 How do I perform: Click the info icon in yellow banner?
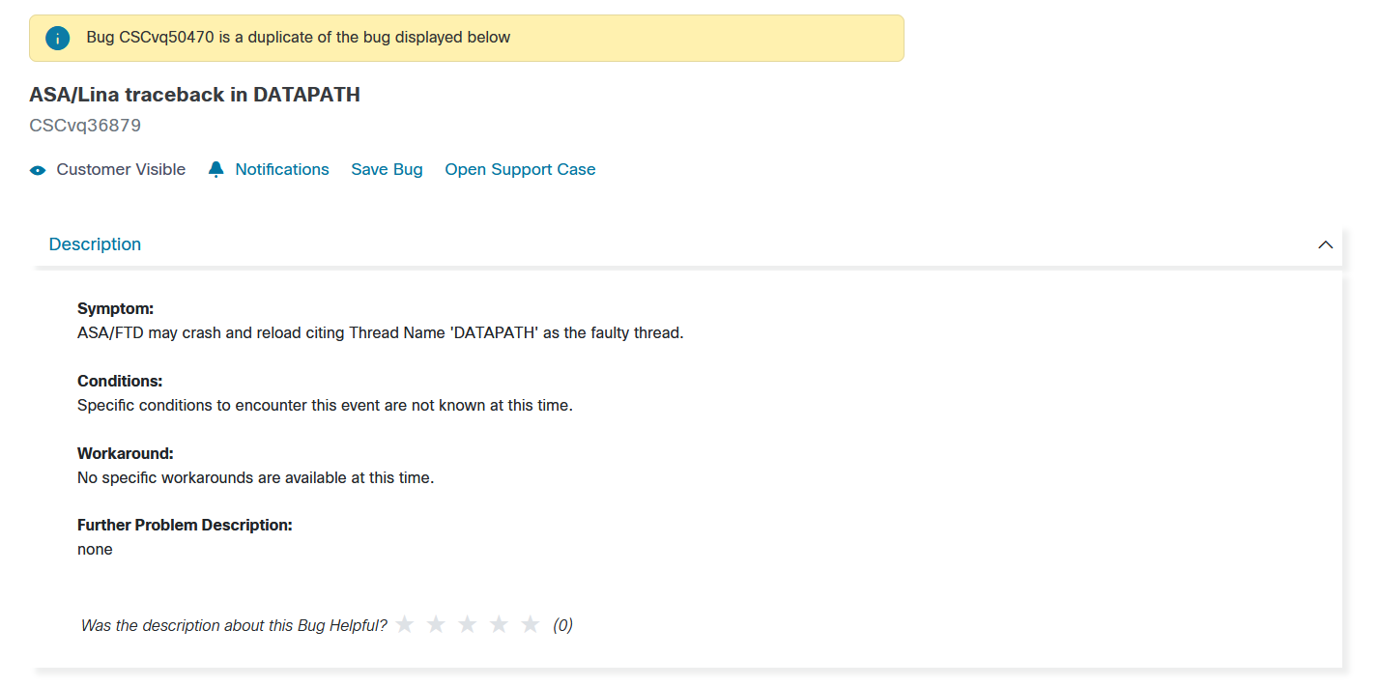coord(58,39)
